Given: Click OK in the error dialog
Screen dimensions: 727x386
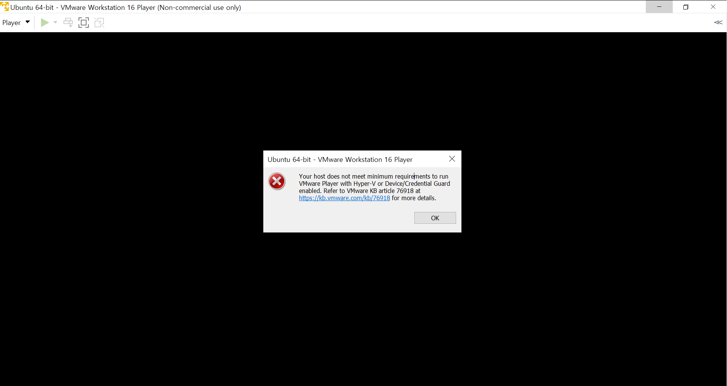Looking at the screenshot, I should click(435, 218).
